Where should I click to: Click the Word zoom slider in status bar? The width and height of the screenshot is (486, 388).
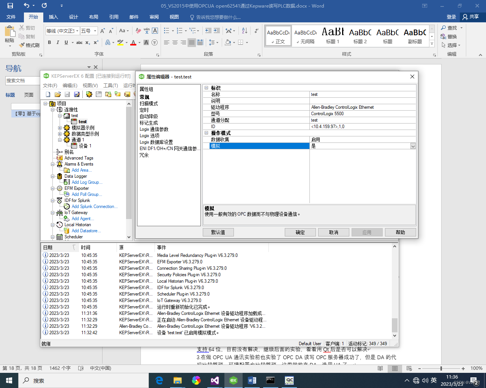441,368
